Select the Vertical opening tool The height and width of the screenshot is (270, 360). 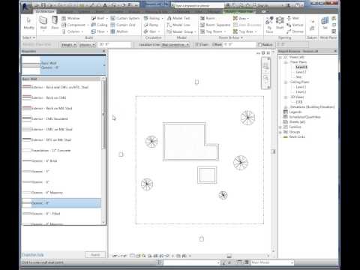pyautogui.click(x=295, y=25)
